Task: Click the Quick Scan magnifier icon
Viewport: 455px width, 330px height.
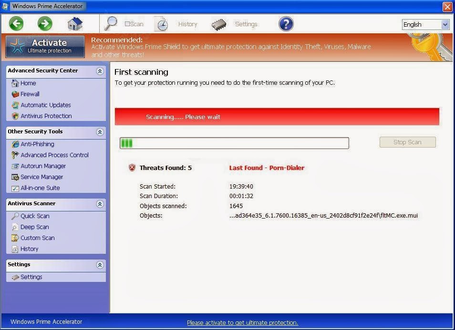Action: tap(15, 216)
